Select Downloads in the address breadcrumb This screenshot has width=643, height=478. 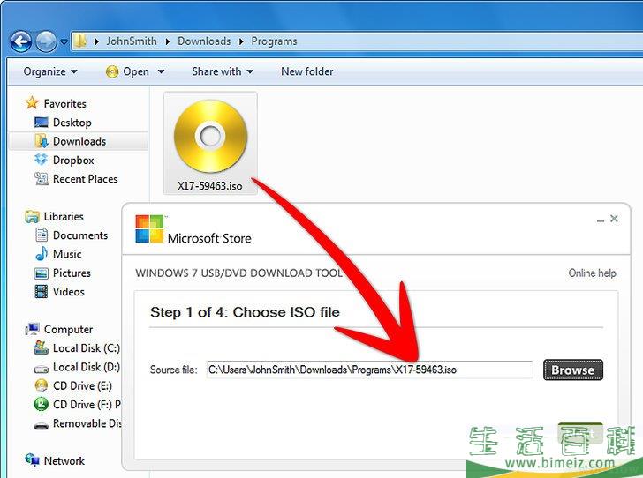[x=204, y=41]
